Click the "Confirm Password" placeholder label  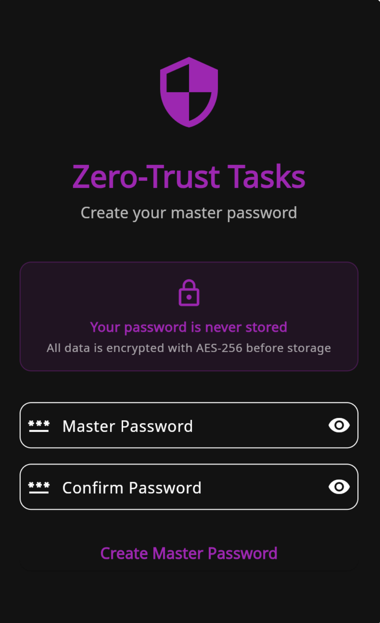pos(132,488)
